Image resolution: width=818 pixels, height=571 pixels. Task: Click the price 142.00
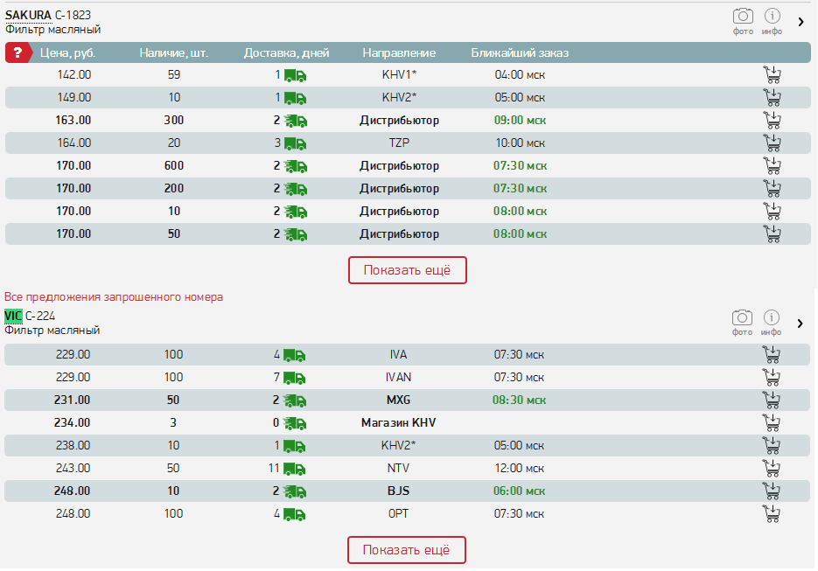[x=74, y=75]
